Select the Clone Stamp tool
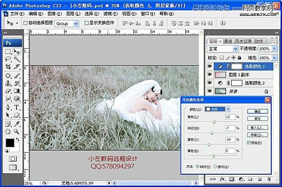The image size is (282, 187). (8, 83)
